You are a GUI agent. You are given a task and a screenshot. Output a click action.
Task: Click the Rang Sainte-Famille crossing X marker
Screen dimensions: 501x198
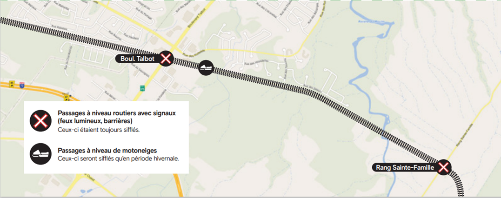click(x=443, y=167)
